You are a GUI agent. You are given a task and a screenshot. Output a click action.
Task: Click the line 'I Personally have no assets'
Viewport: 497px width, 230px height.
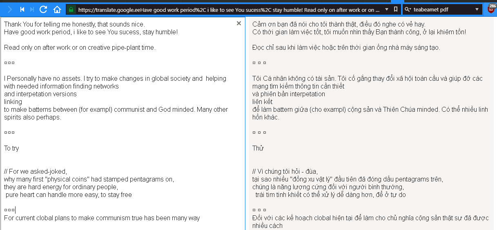pos(115,79)
